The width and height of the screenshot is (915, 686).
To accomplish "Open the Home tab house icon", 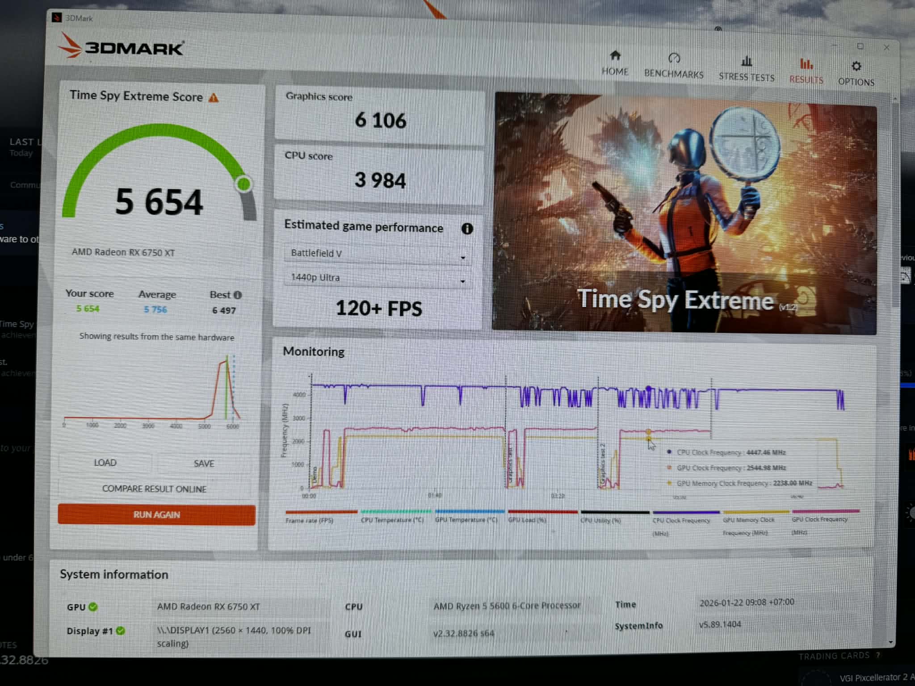I will coord(615,55).
